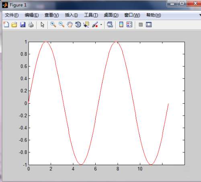Click the x-axis tick label 10

(x=140, y=169)
